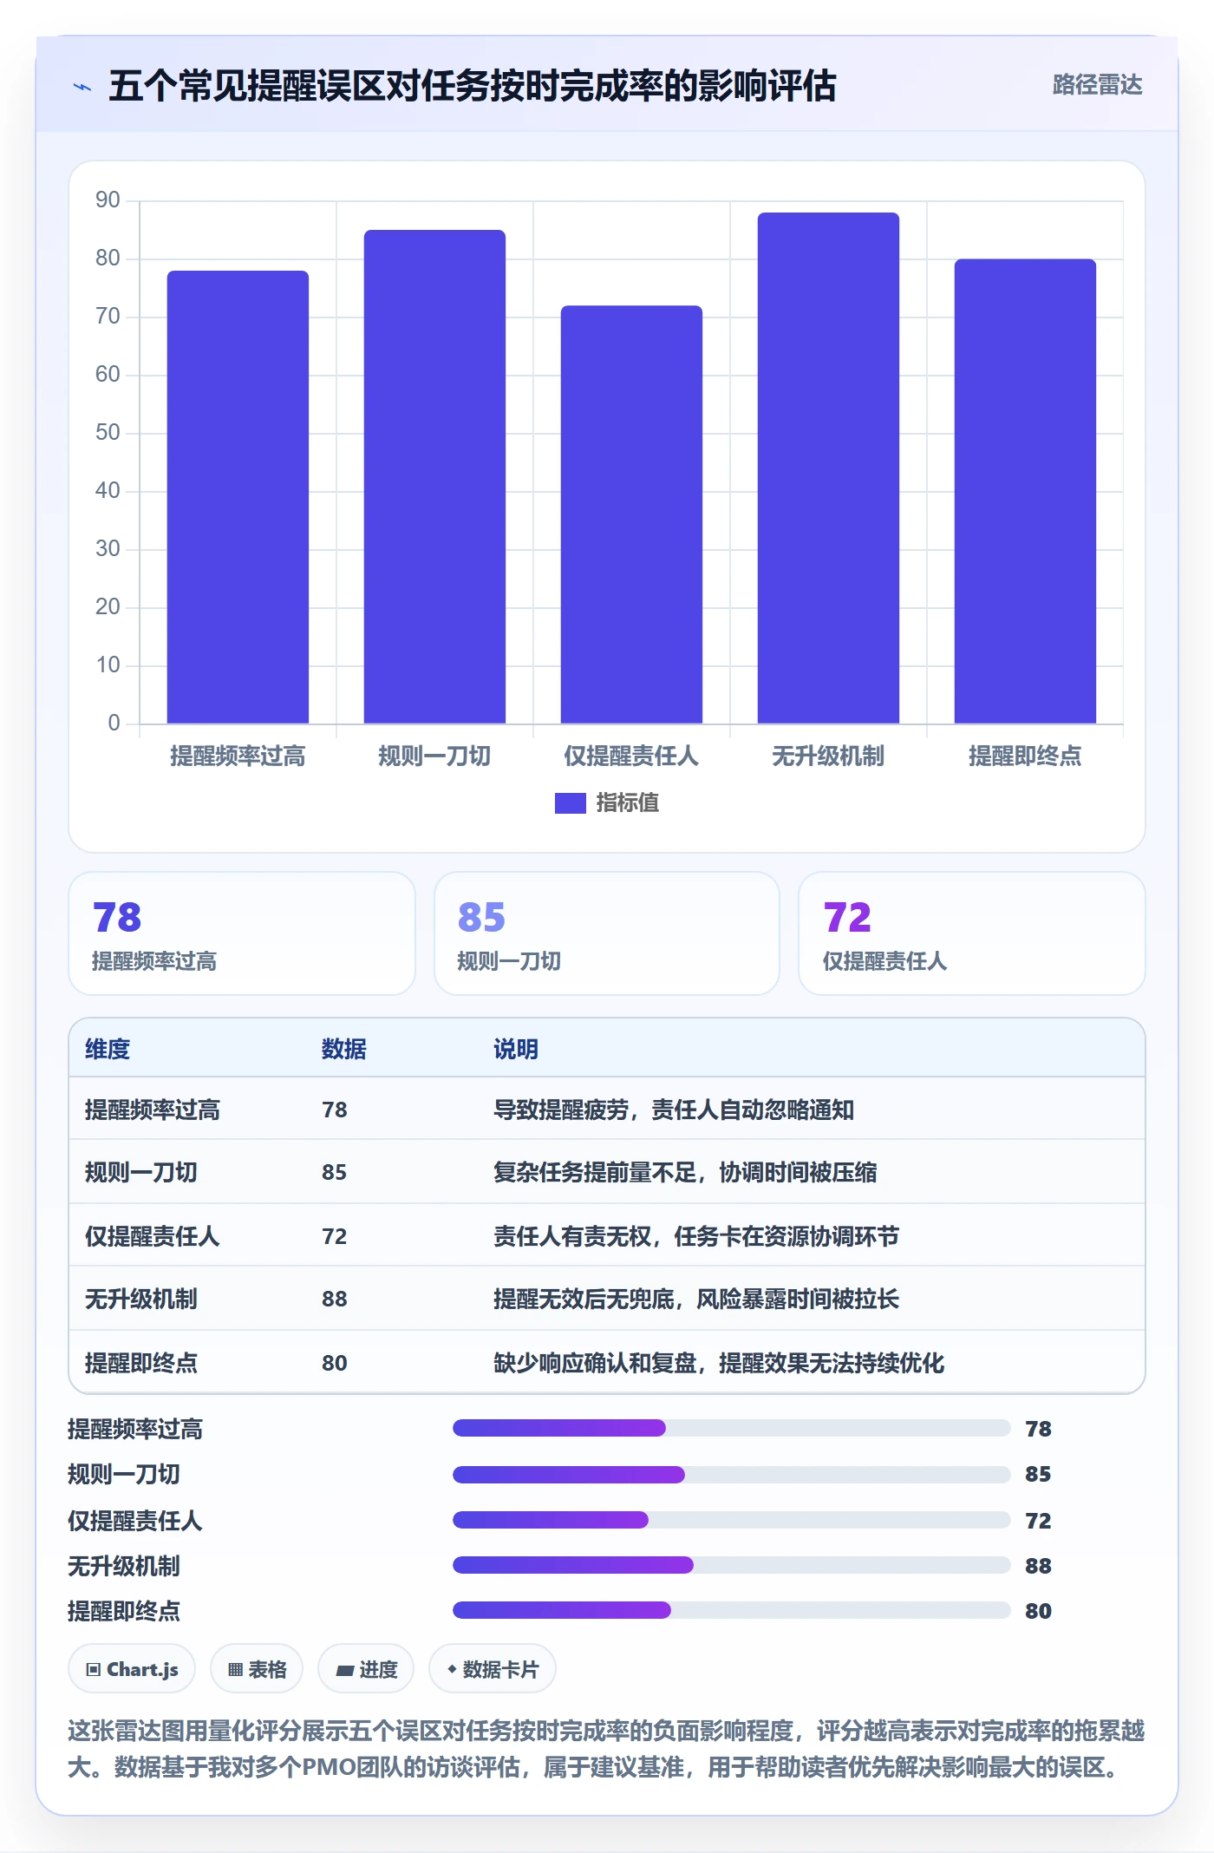Click the 85 value in table
Screen dimensions: 1214x1853
pos(335,1172)
